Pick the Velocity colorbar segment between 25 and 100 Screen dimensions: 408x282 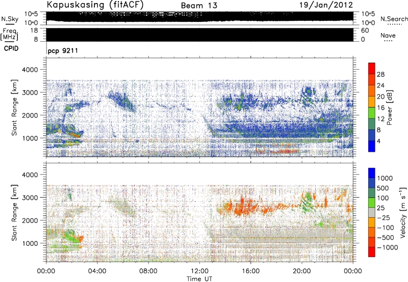pyautogui.click(x=372, y=203)
